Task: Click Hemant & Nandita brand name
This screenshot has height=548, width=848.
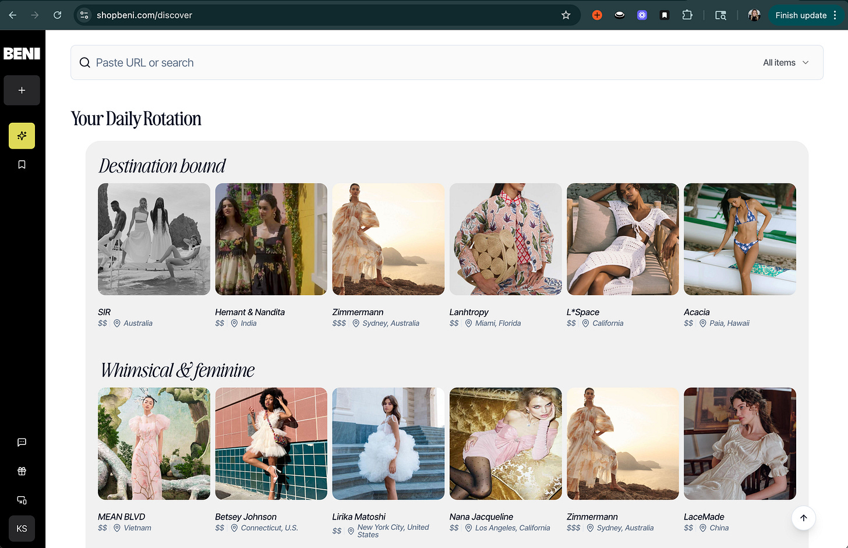Action: 250,312
